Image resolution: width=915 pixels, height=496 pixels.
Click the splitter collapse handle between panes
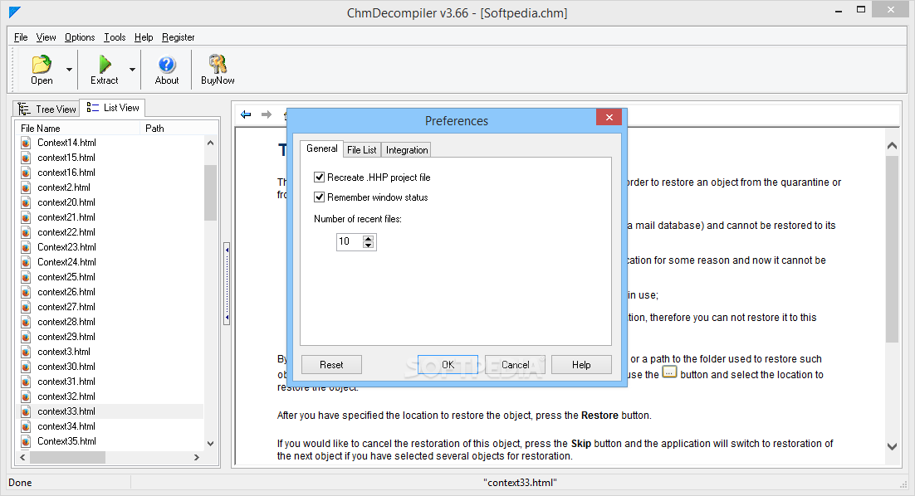[227, 284]
